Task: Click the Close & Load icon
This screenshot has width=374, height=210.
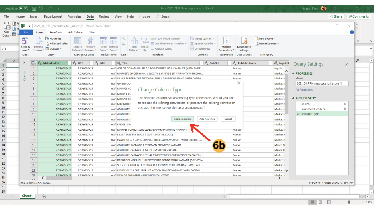Action: [x=25, y=41]
